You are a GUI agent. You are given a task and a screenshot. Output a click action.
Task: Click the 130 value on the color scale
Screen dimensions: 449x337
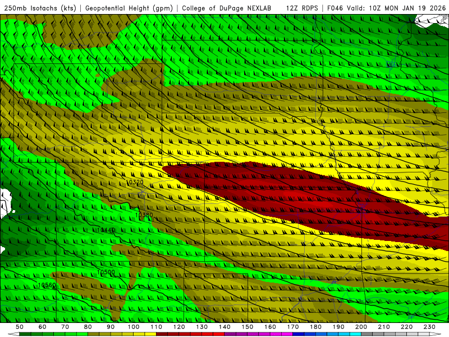202,327
